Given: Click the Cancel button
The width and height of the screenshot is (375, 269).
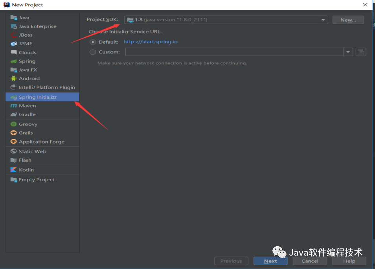Looking at the screenshot, I should coord(310,261).
